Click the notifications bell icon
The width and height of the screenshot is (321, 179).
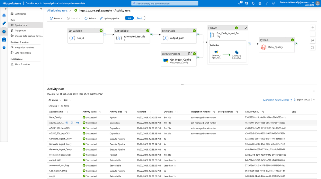[x=253, y=4]
